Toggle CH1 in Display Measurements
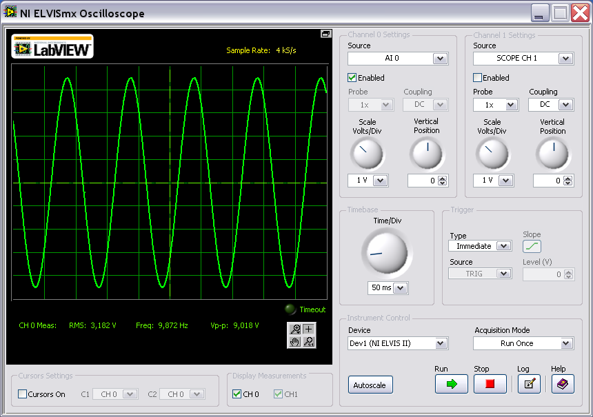593x417 pixels. [278, 394]
